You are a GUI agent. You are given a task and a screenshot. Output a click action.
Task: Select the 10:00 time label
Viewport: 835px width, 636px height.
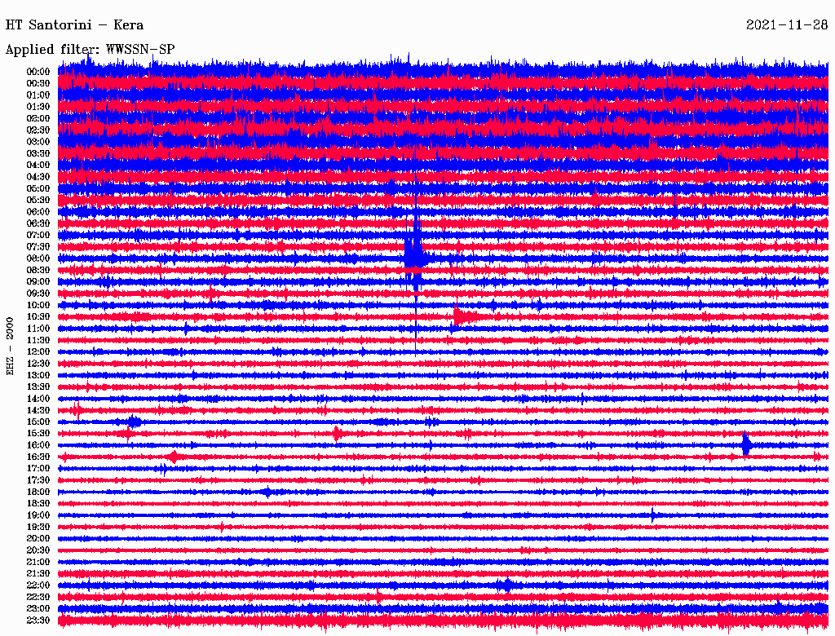tap(38, 305)
